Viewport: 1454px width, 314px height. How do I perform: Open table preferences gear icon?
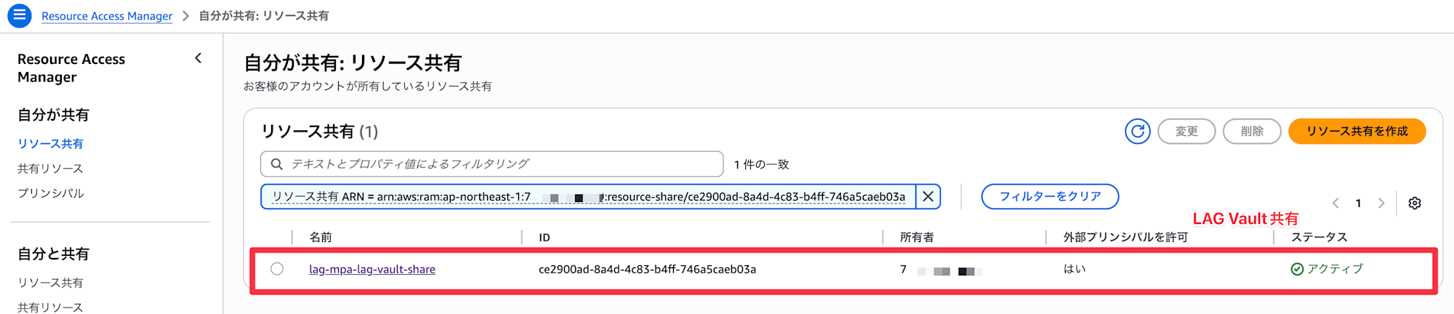tap(1415, 204)
